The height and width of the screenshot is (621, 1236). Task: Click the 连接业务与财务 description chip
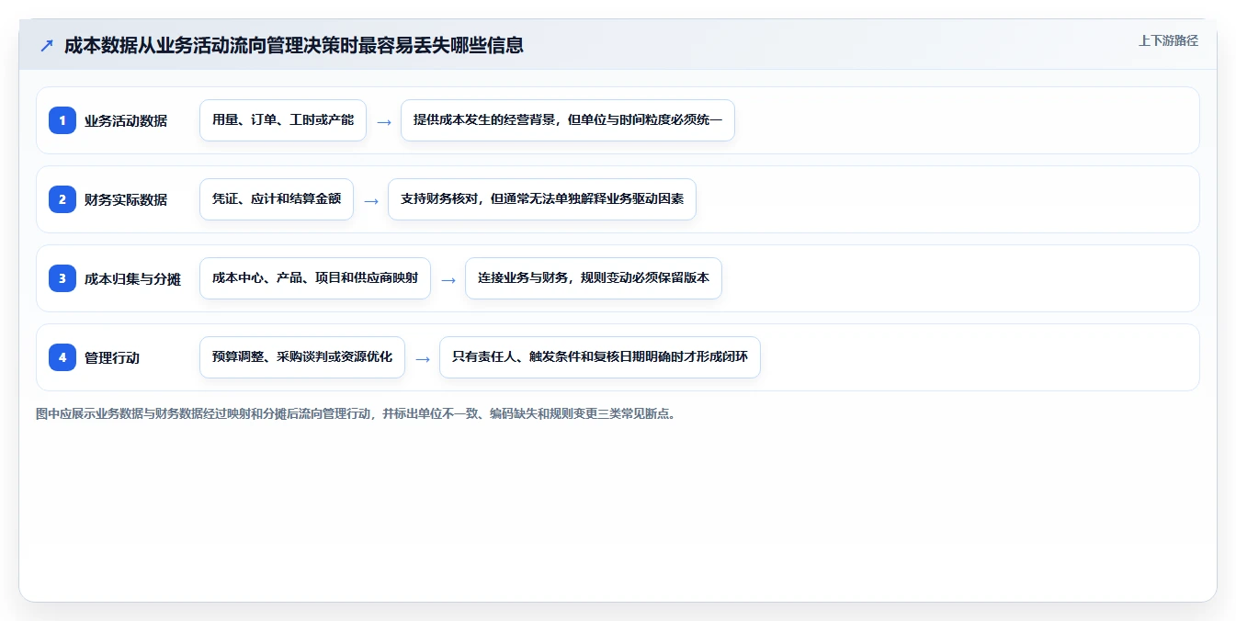pos(594,278)
